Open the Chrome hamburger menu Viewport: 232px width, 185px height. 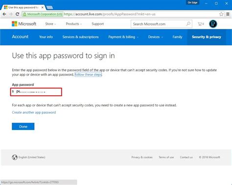pyautogui.click(x=228, y=14)
